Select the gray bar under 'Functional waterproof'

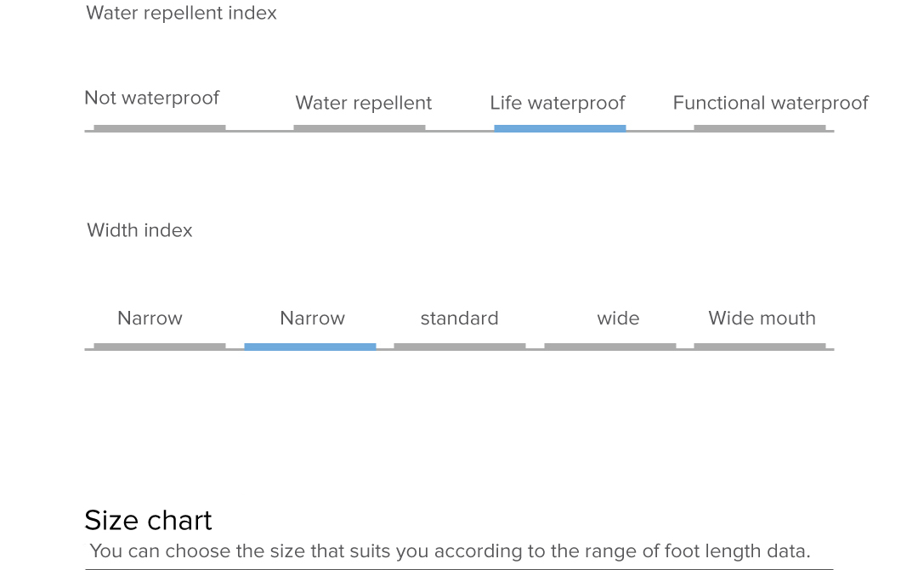(759, 128)
